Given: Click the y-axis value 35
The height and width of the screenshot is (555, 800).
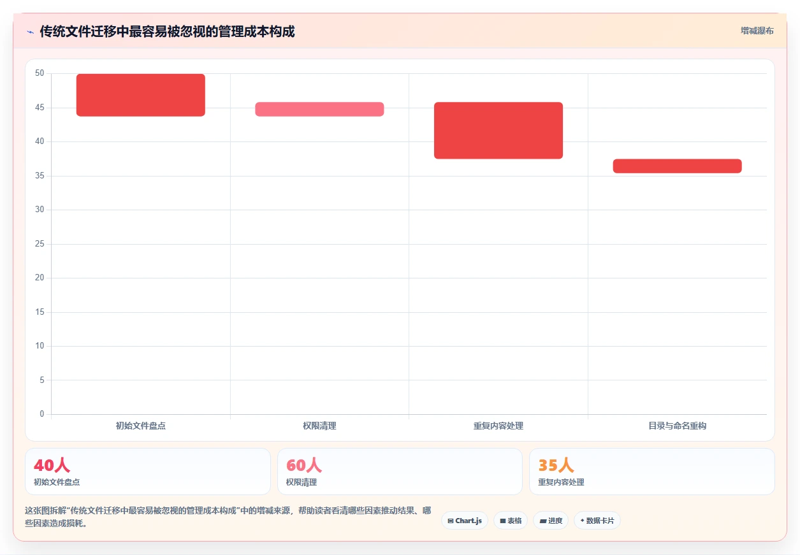Looking at the screenshot, I should (x=40, y=176).
